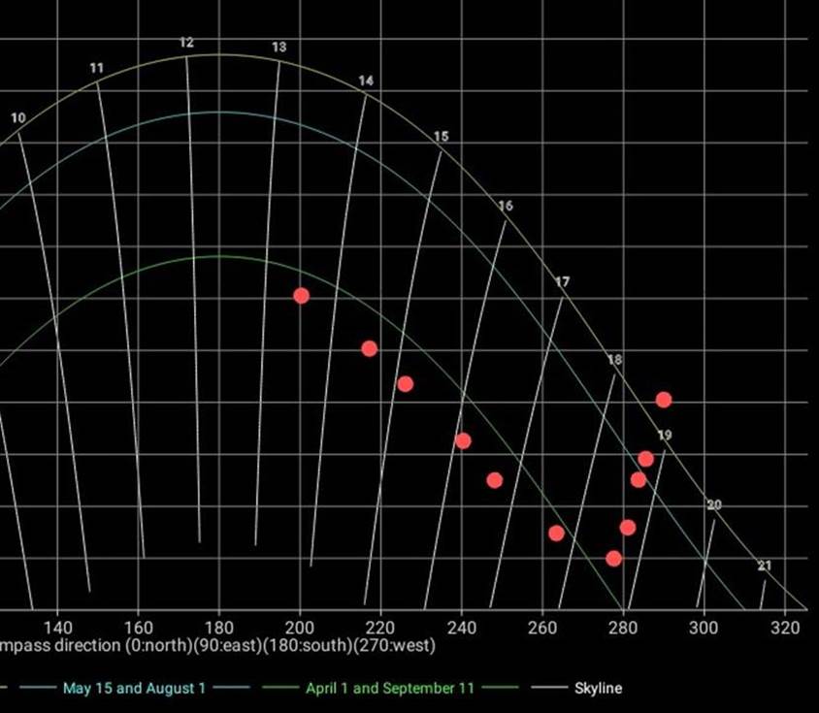
Task: Toggle April 1 and September 11 legend entry
Action: click(x=389, y=689)
